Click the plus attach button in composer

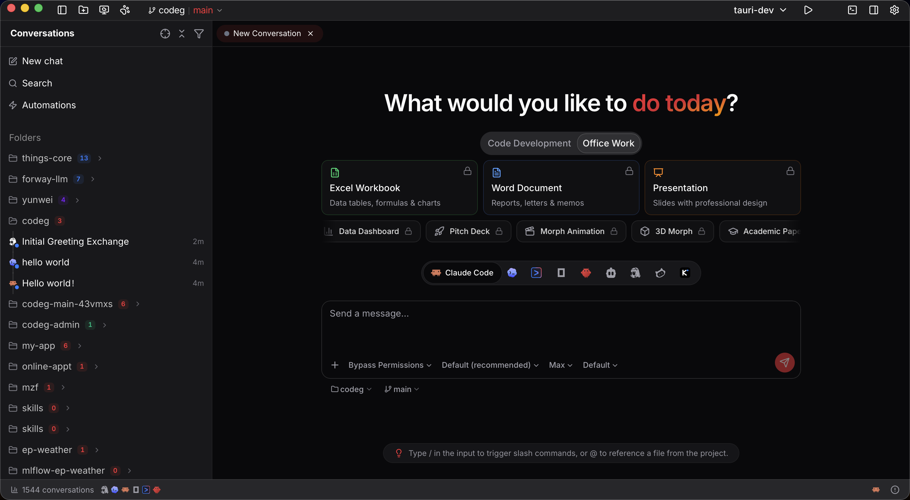coord(335,365)
